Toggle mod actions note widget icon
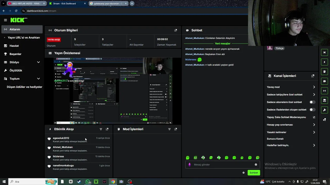Screen dimensions: 330x185 [324, 71]
